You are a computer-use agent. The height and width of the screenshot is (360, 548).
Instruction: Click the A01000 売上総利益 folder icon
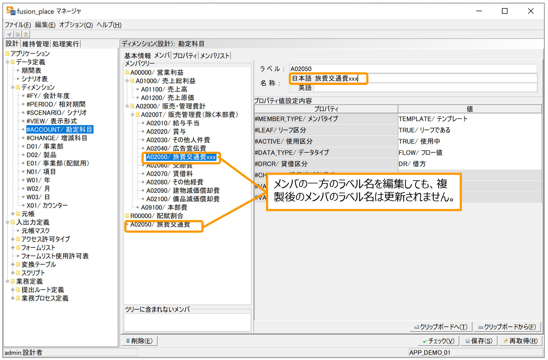tap(133, 81)
